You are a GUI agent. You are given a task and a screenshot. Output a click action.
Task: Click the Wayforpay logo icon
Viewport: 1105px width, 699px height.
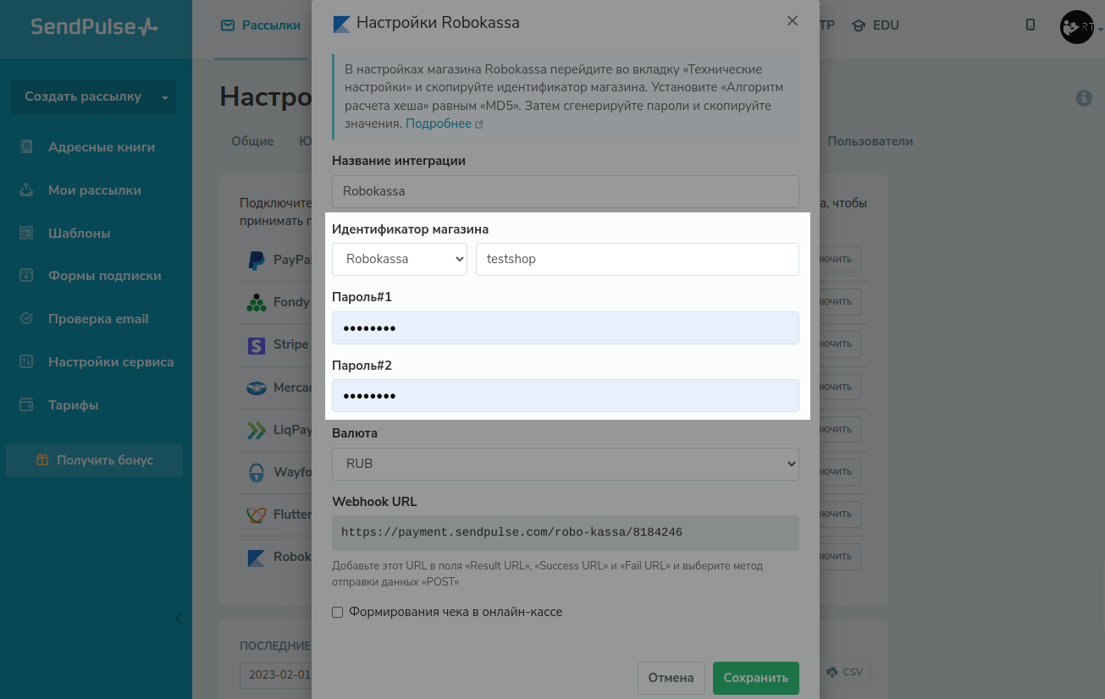pos(256,472)
